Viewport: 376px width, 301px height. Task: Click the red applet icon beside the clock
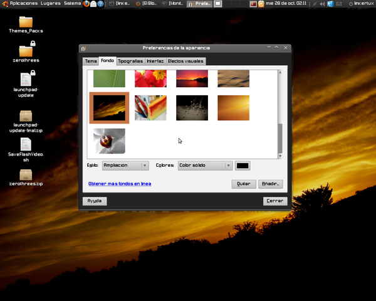(253, 4)
